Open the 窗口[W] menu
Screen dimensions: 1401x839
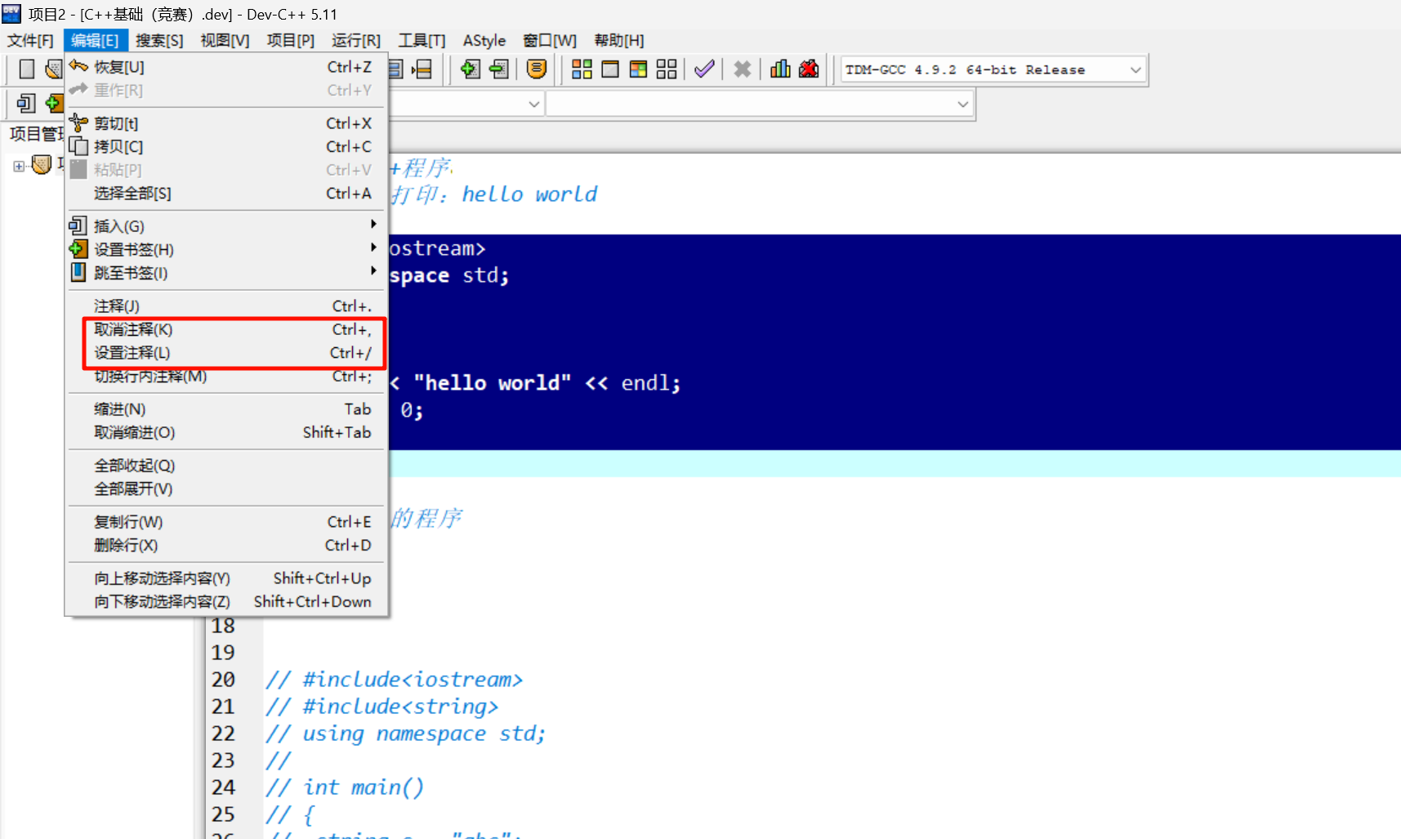click(x=550, y=40)
